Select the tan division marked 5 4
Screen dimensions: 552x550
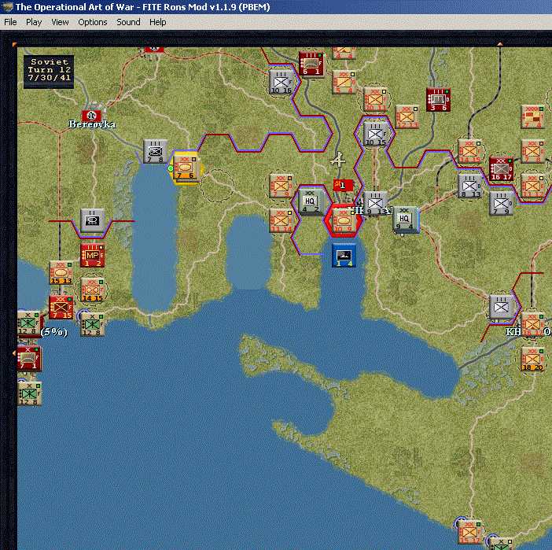(x=344, y=83)
